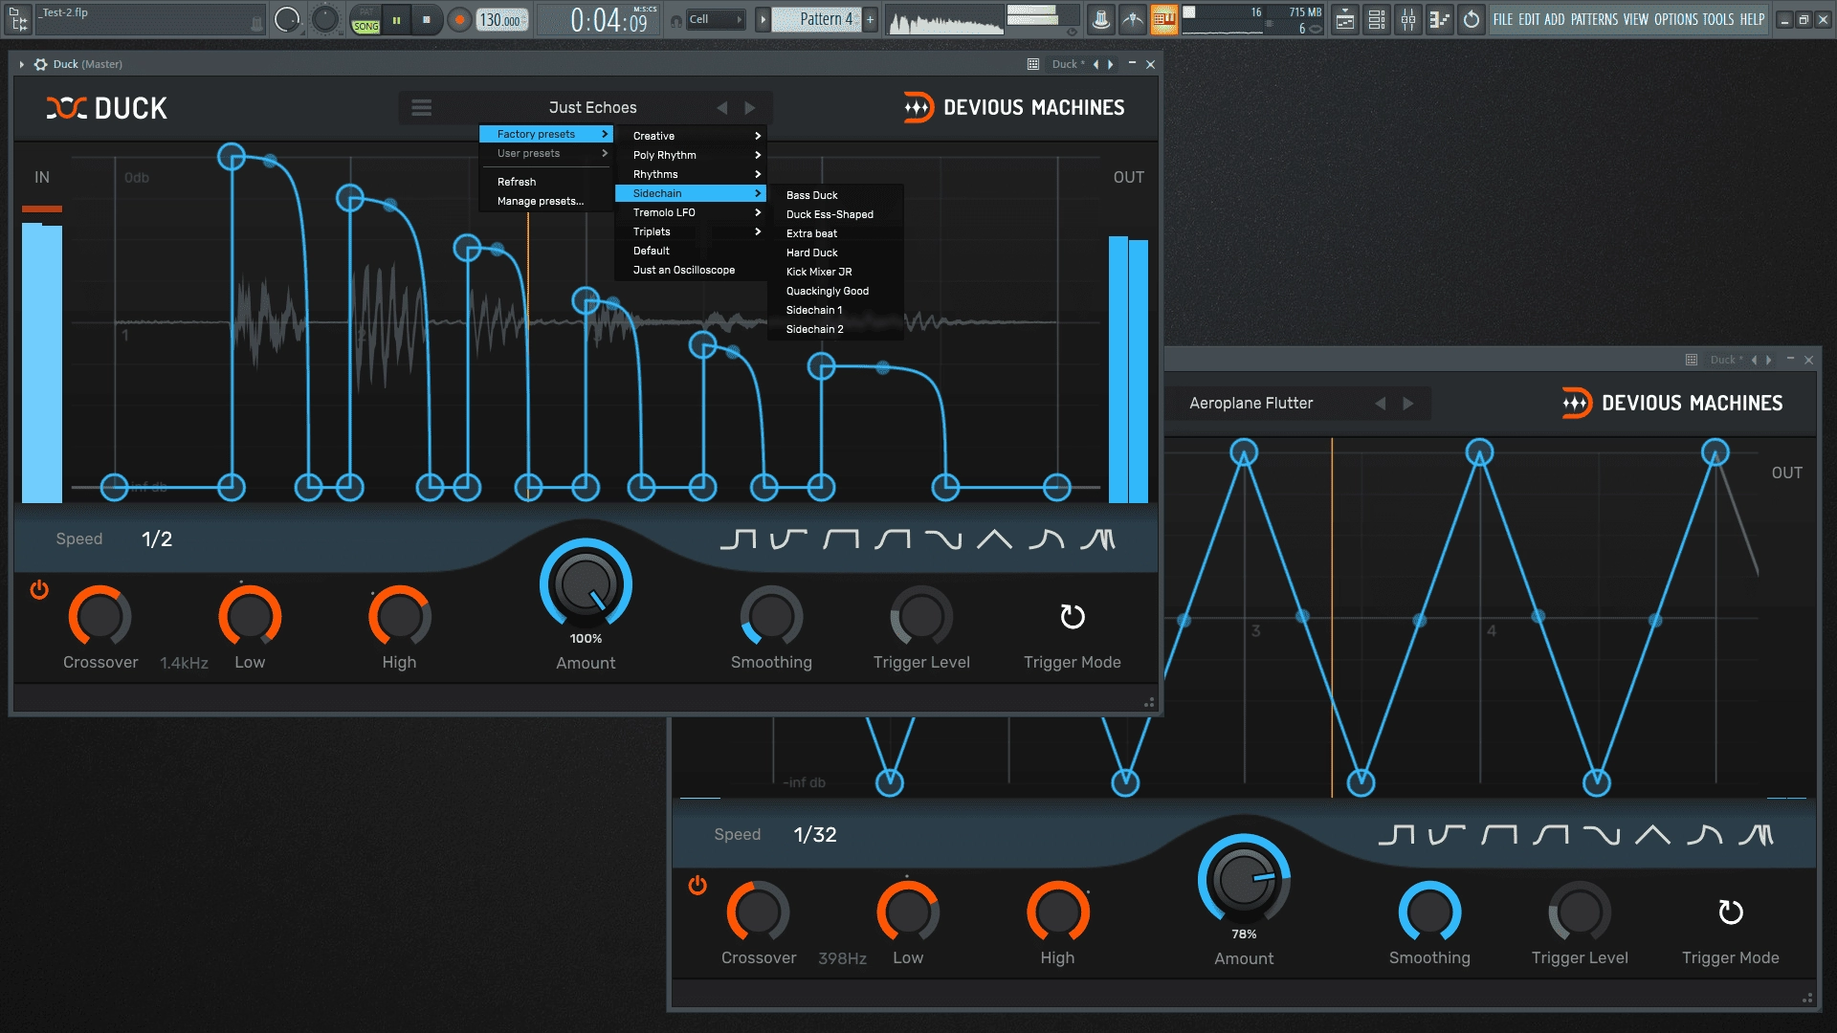Viewport: 1837px width, 1033px height.
Task: Select triangle curve shape in rear Duck
Action: click(1652, 835)
